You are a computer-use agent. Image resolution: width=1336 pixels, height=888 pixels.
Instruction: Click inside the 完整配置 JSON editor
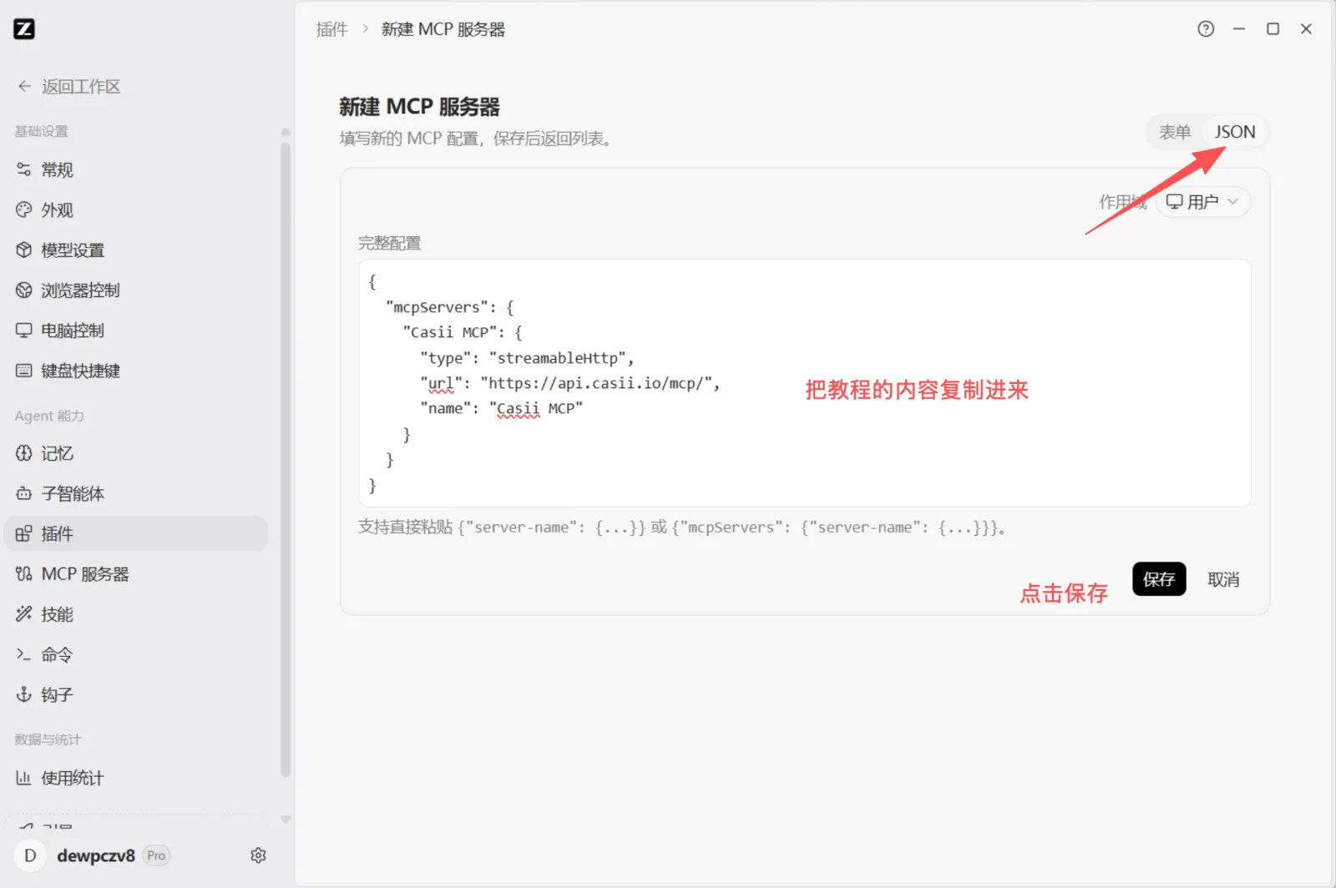coord(804,383)
